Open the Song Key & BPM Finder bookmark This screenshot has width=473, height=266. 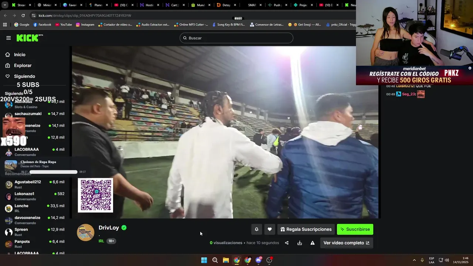coord(228,25)
